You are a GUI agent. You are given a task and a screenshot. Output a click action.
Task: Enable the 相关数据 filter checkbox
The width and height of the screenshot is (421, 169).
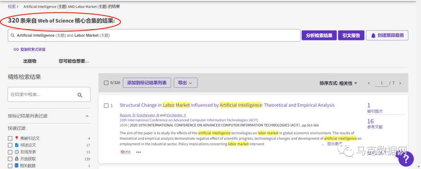pos(10,166)
